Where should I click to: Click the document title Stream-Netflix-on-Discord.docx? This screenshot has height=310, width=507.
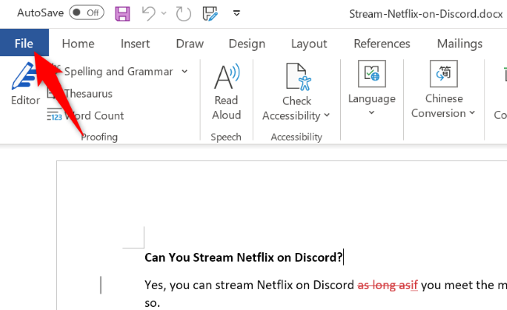(x=426, y=14)
